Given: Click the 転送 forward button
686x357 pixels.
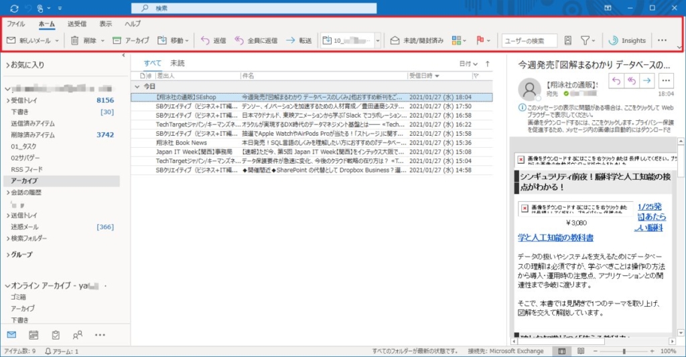Looking at the screenshot, I should coord(299,41).
